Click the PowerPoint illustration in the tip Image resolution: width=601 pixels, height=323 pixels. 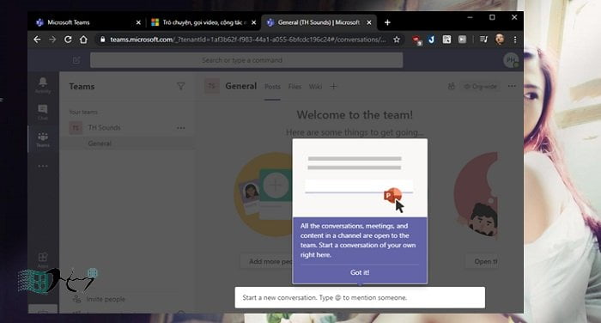coord(392,195)
